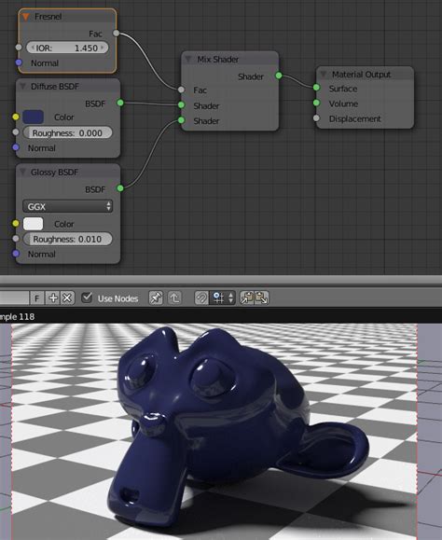Uncheck the Use Nodes checkbox

point(87,298)
